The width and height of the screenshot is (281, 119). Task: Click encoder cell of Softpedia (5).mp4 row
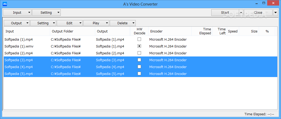[168, 74]
